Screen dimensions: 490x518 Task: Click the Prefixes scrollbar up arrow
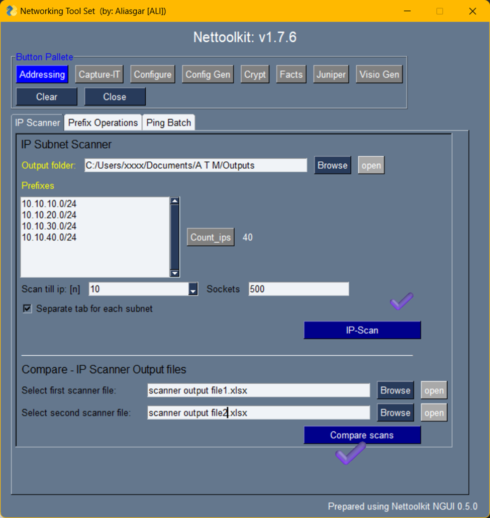[x=174, y=201]
